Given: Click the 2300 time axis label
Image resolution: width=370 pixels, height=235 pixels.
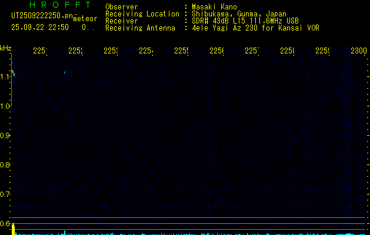Looking at the screenshot, I should point(359,51).
